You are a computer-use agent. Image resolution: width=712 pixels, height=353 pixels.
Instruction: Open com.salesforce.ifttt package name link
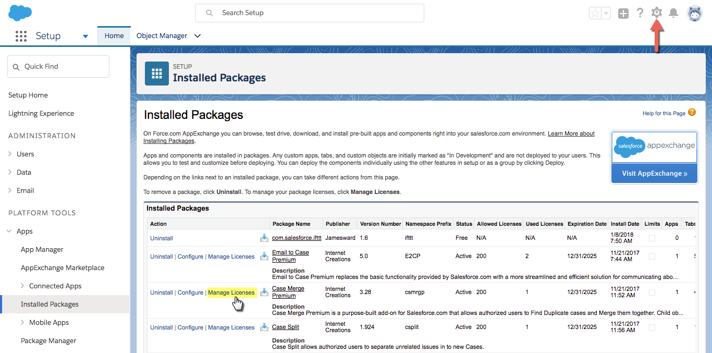click(297, 238)
